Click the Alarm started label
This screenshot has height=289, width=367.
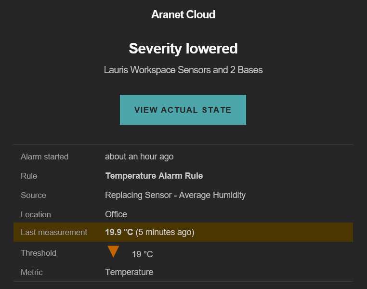coord(44,157)
